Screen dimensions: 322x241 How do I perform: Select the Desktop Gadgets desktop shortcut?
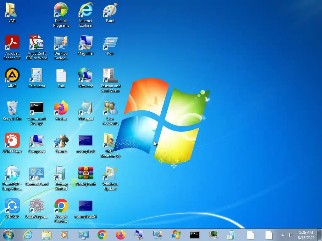pos(61,48)
